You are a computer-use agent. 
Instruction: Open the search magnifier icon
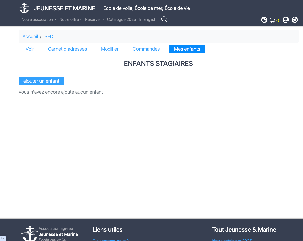[164, 20]
